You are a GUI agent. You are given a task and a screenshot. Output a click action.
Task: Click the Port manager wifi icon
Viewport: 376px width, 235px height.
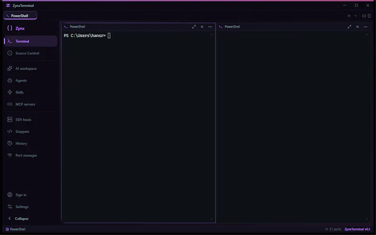click(10, 155)
